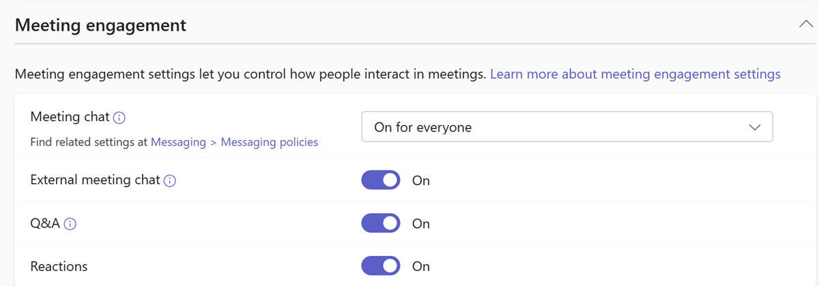Viewport: 819px width, 286px height.
Task: Disable the Q&A toggle switch
Action: tap(381, 223)
